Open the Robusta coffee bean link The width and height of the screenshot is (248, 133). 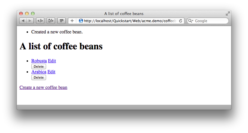click(39, 61)
